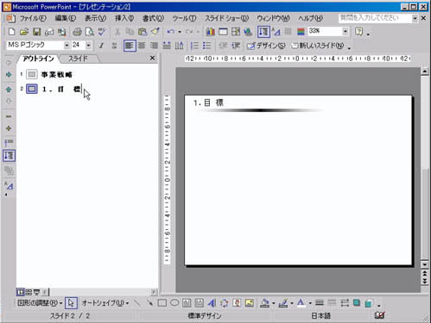The height and width of the screenshot is (323, 431).
Task: Click the 新しいスライド button
Action: (318, 46)
